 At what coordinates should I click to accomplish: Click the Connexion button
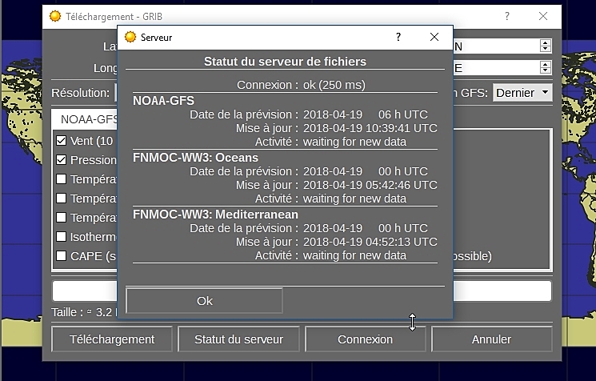tap(365, 339)
